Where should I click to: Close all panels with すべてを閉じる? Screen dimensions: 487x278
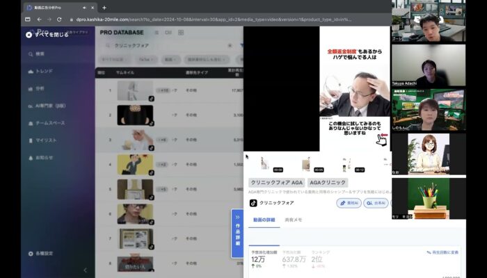pyautogui.click(x=47, y=35)
